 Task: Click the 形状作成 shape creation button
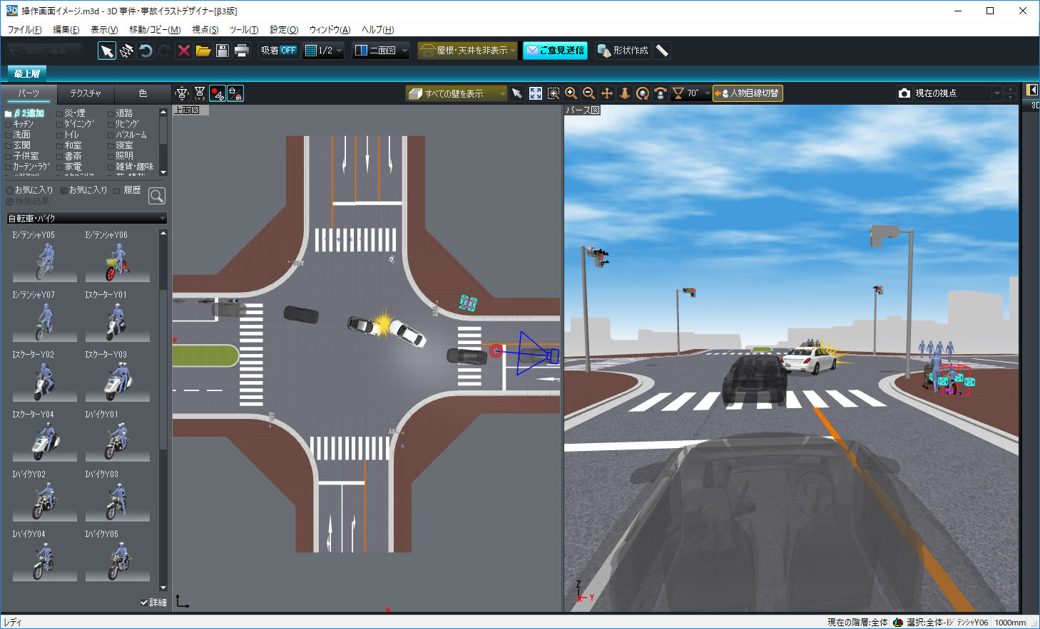[623, 51]
